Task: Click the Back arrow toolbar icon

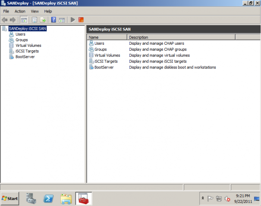Action: pyautogui.click(x=4, y=20)
